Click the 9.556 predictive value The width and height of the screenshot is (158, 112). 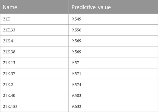76,30
